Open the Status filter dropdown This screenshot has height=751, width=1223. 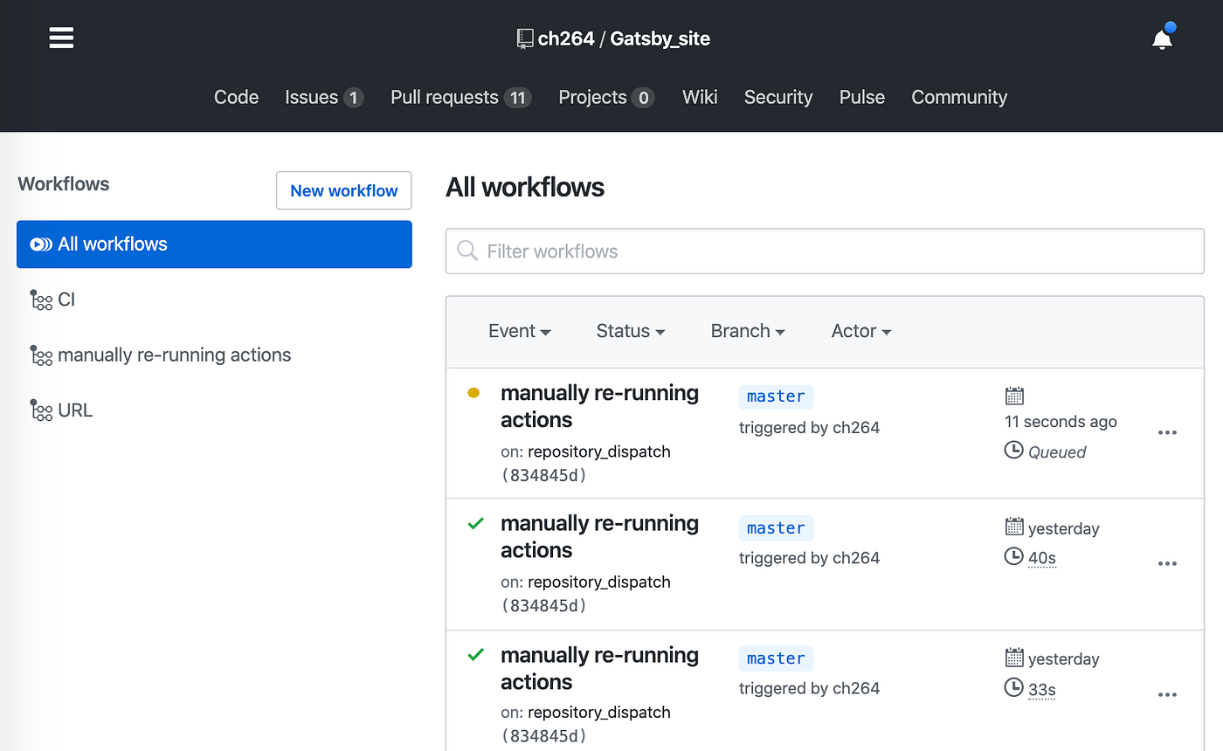coord(631,331)
